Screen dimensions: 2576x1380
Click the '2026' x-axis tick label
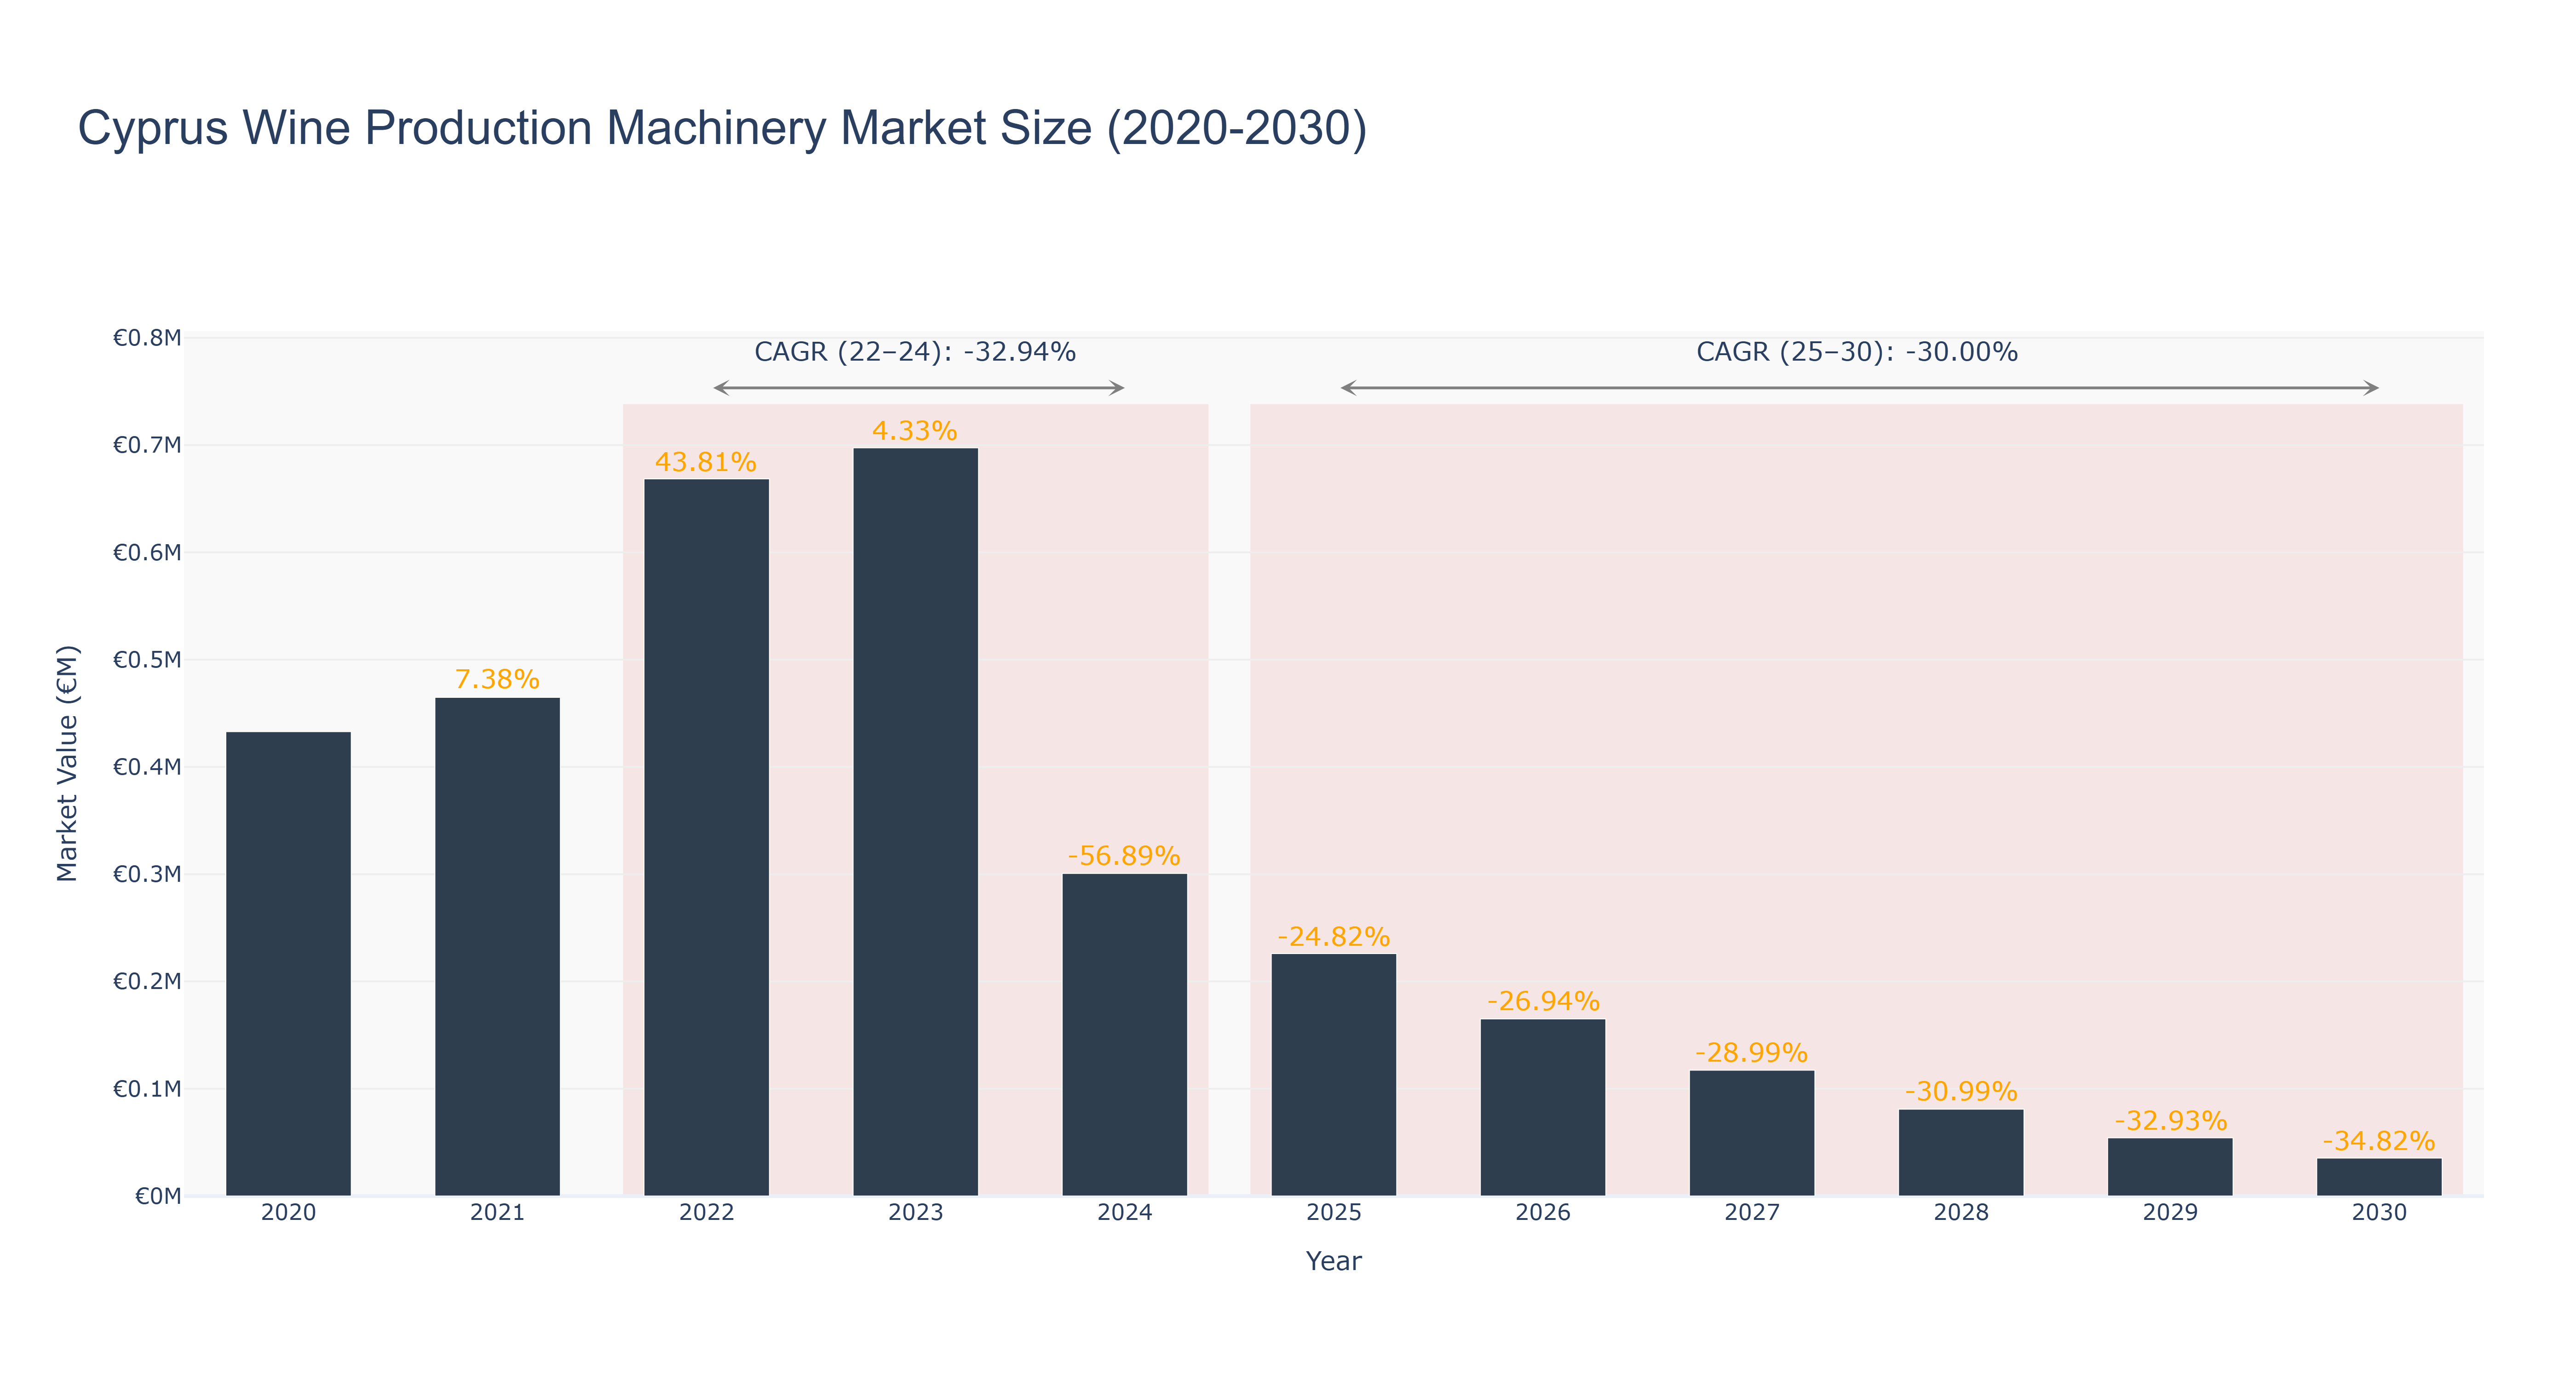[x=1542, y=1213]
